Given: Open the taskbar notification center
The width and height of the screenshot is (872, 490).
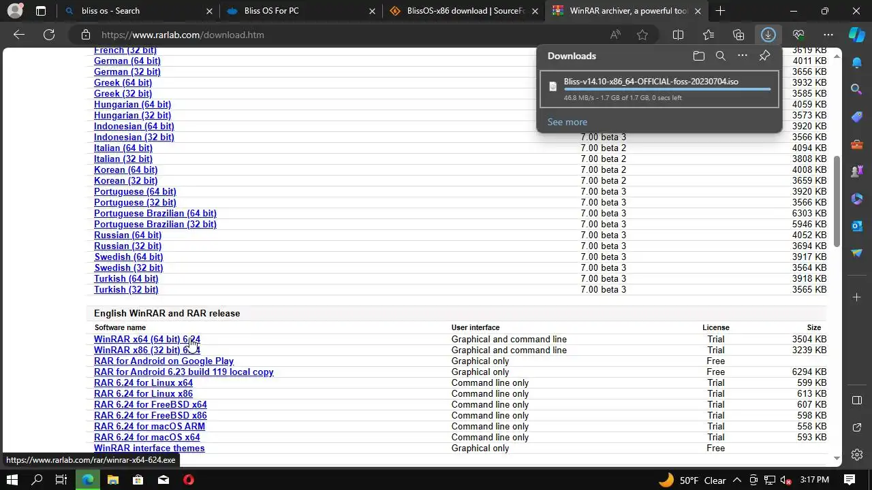Looking at the screenshot, I should click(850, 480).
